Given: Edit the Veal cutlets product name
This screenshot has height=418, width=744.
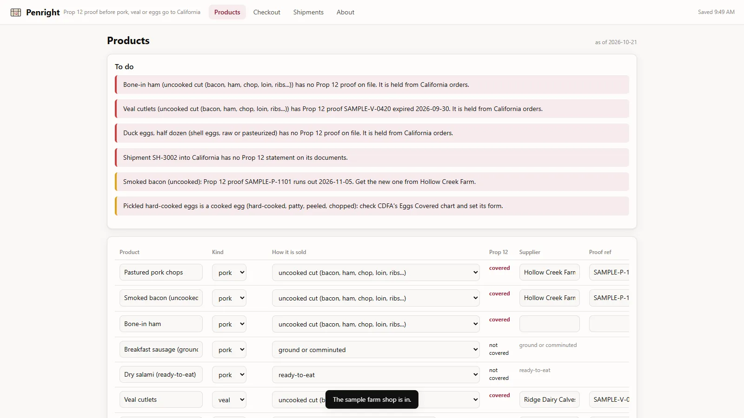Looking at the screenshot, I should 161,399.
